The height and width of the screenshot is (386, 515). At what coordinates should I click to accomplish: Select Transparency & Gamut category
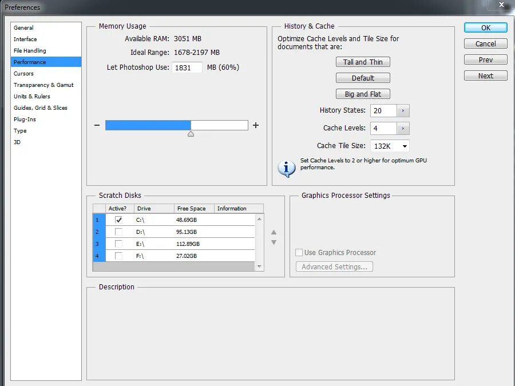46,85
